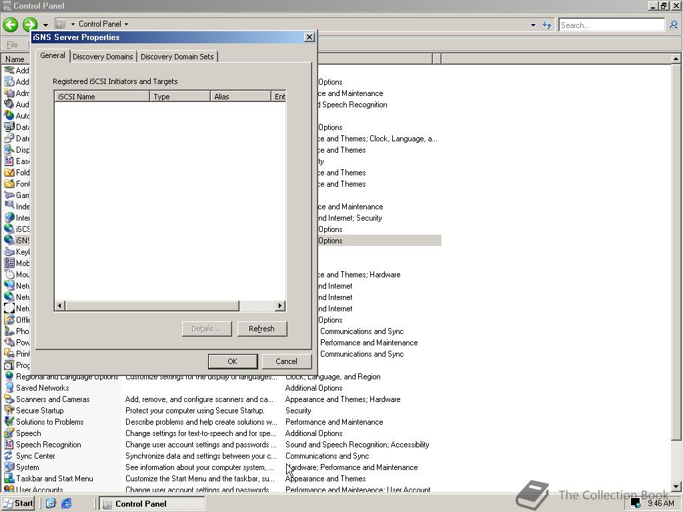Viewport: 683px width, 512px height.
Task: Click the horizontal scrollbar thumb in the list
Action: point(152,305)
